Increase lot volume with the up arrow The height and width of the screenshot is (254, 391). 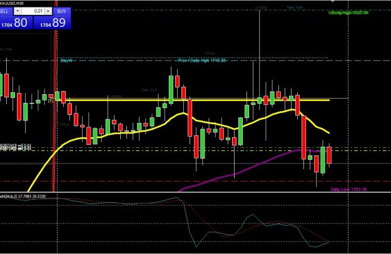[48, 11]
